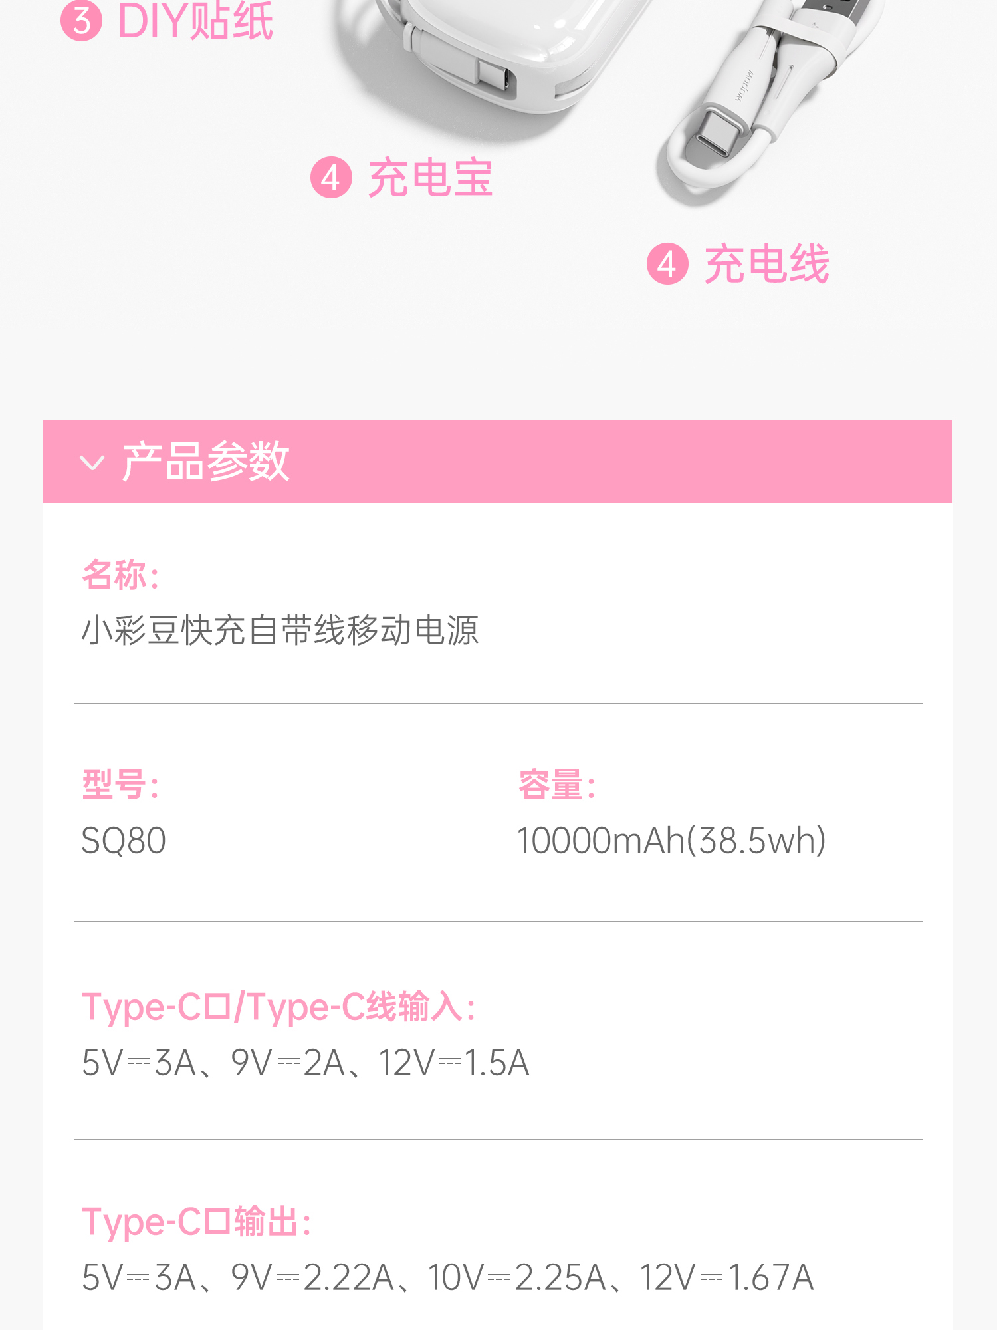Select the output spec line with 10V2.25A
This screenshot has width=997, height=1330.
point(448,1277)
